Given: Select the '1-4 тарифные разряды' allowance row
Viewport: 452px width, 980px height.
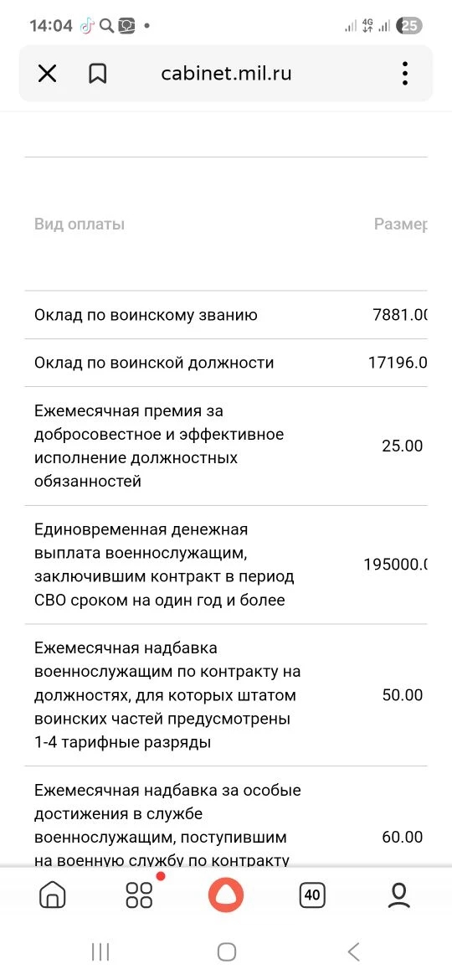Looking at the screenshot, I should pos(226,695).
